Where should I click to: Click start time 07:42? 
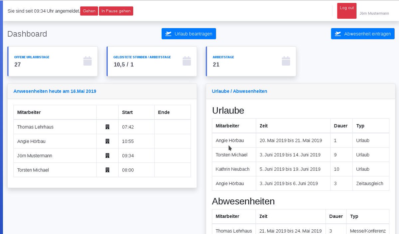click(x=128, y=127)
